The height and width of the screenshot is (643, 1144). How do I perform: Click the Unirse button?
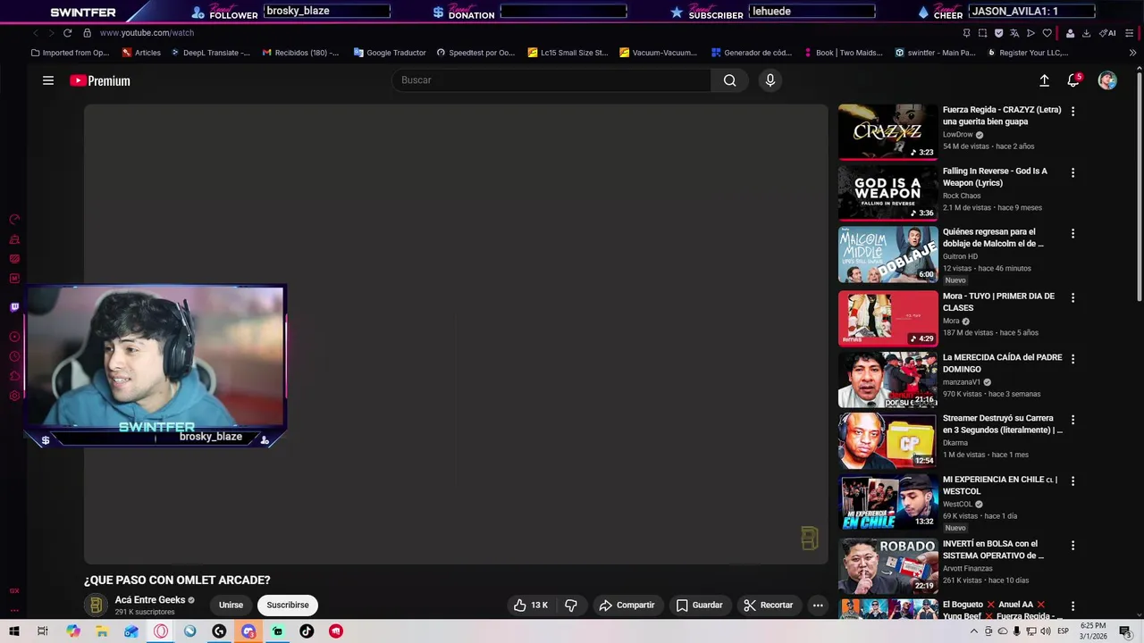(x=231, y=605)
